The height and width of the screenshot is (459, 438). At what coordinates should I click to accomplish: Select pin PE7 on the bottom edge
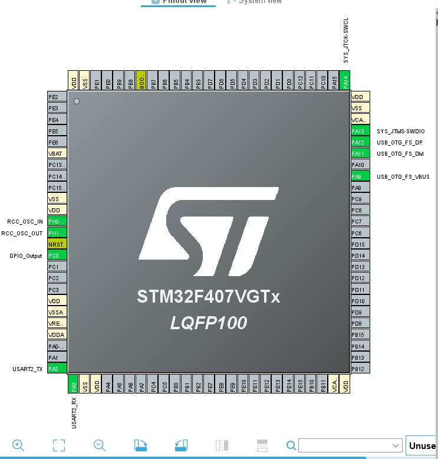point(209,384)
